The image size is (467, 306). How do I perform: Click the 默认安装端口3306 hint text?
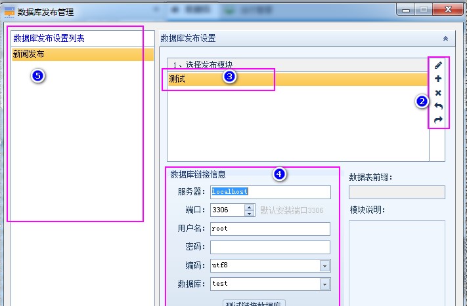point(292,210)
